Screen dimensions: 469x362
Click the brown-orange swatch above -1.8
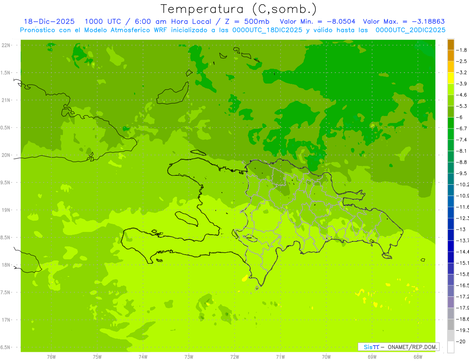pos(451,45)
